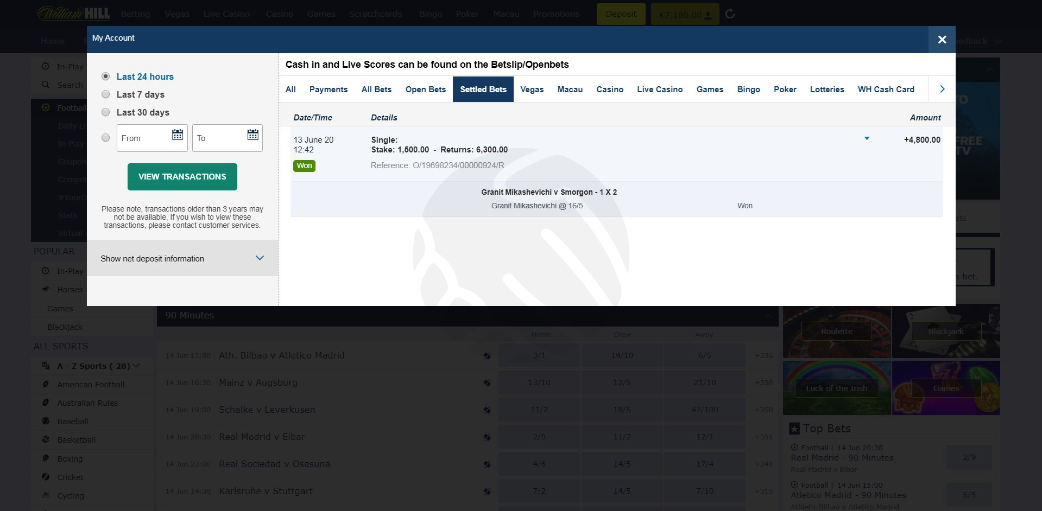Open the WH Cash Card tab
The width and height of the screenshot is (1042, 511).
[886, 89]
